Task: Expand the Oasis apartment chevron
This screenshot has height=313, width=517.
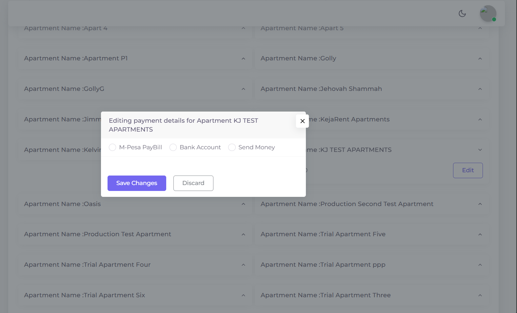Action: point(243,204)
